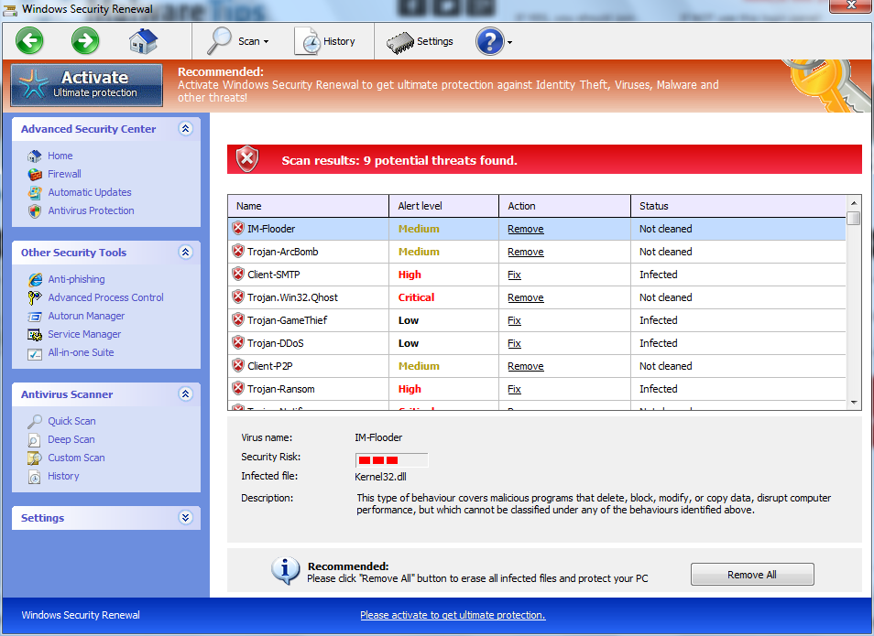
Task: Click the Deep Scan icon
Action: pos(35,440)
